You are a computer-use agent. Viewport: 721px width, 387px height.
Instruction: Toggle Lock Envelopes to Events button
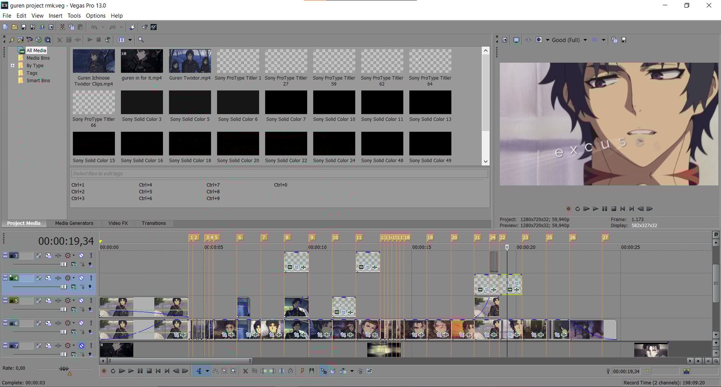pos(360,371)
